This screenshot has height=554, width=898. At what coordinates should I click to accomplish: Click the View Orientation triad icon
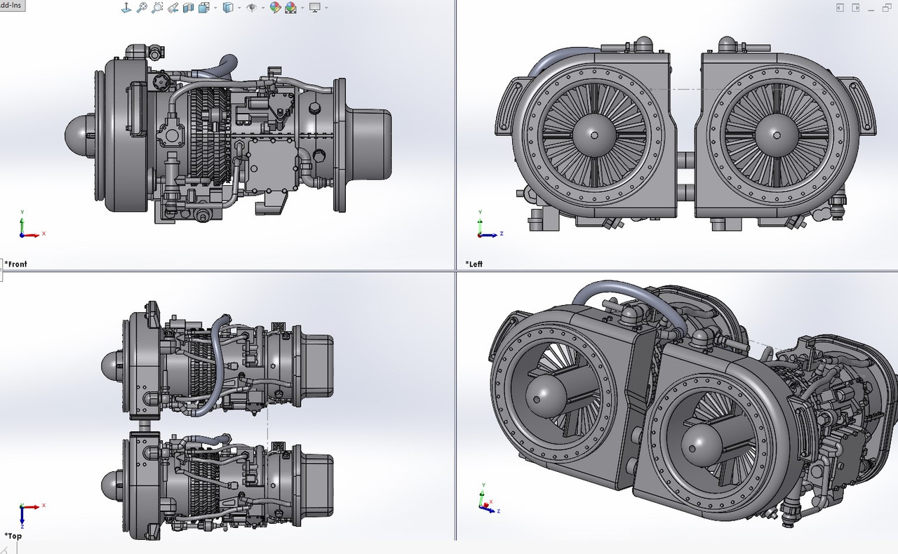click(126, 8)
